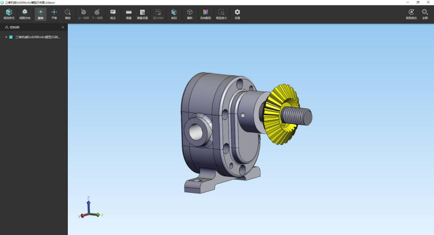Uncheck the SolidWorks model checkbox in tree
Screen dimensions: 434x235
11,37
